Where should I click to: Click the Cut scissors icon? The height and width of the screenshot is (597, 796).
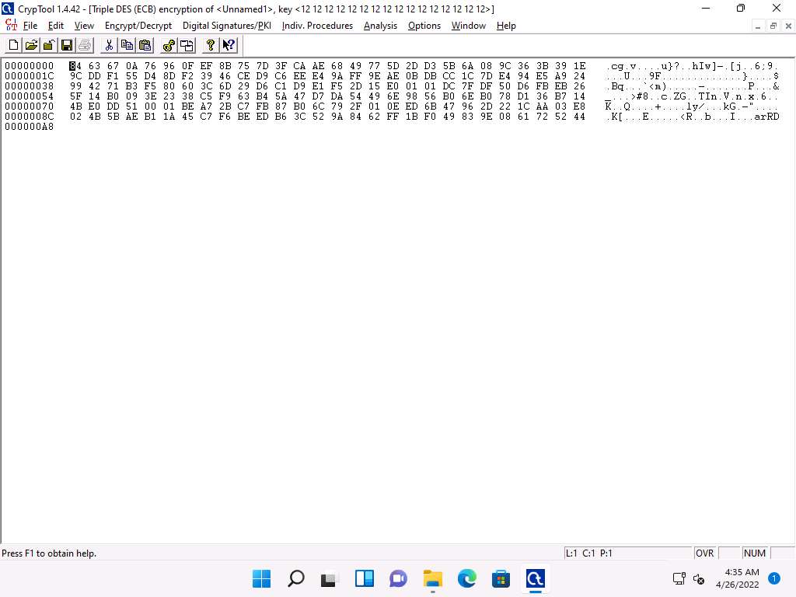coord(110,45)
